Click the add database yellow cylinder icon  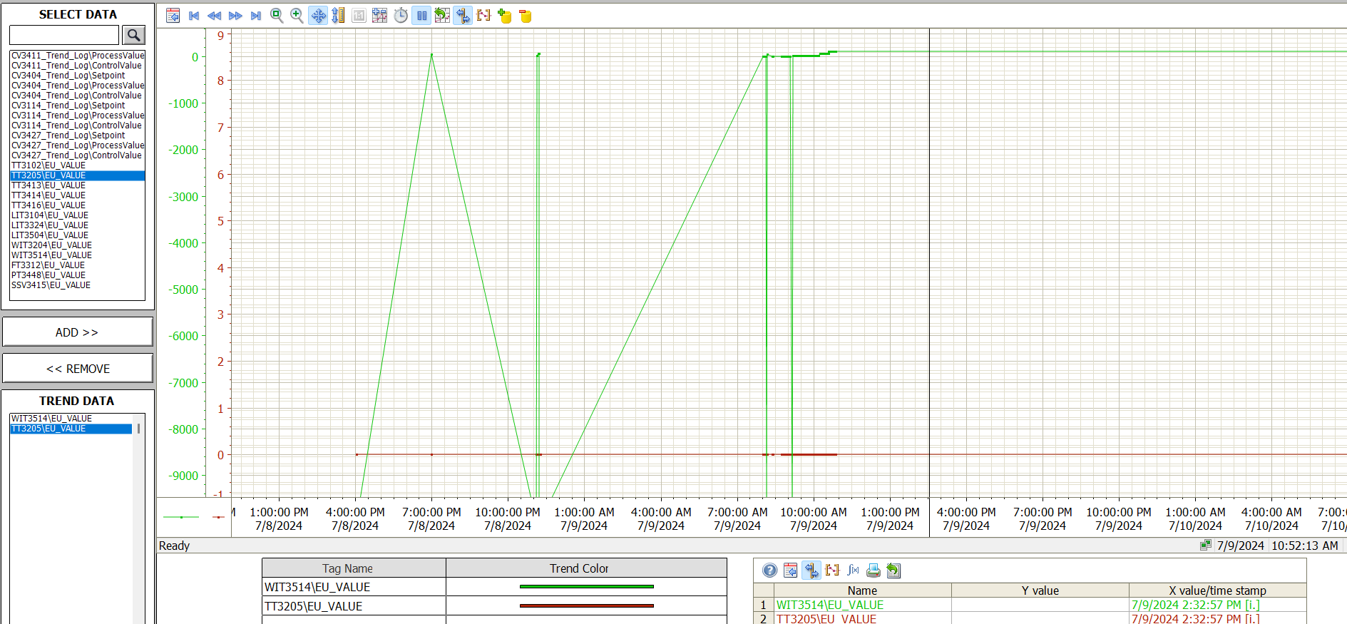pyautogui.click(x=505, y=16)
